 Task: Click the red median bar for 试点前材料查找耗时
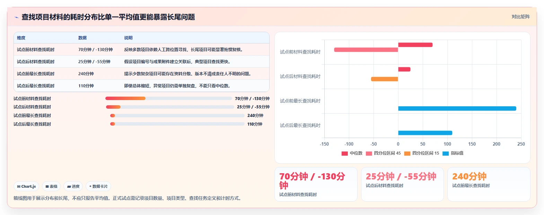pos(415,45)
